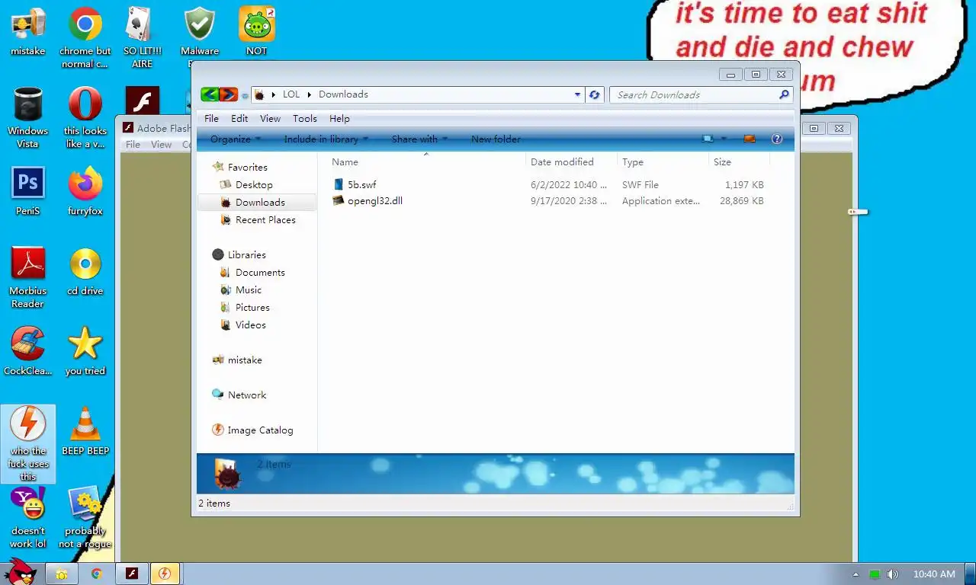The height and width of the screenshot is (585, 976).
Task: Click the orange Forward arrow in Explorer
Action: [x=229, y=94]
